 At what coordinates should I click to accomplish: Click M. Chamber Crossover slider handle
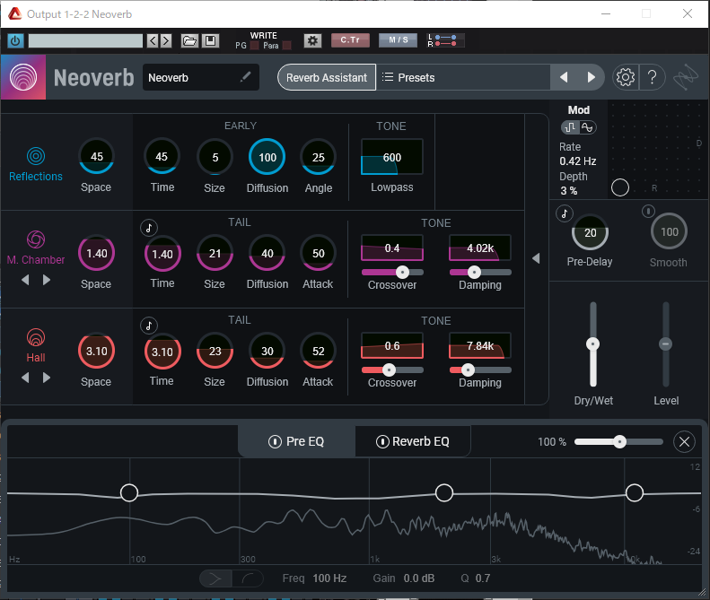(402, 272)
